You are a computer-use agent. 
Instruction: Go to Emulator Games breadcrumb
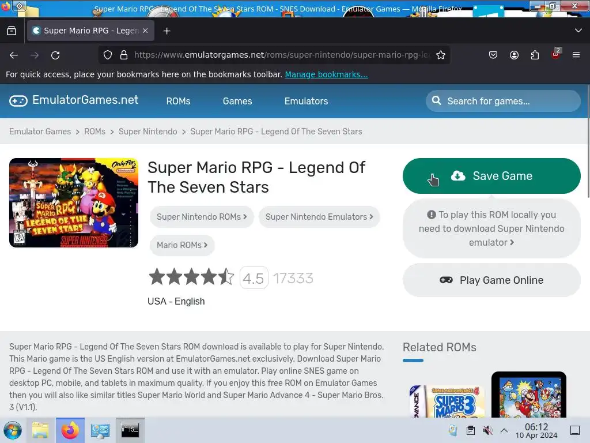click(40, 132)
